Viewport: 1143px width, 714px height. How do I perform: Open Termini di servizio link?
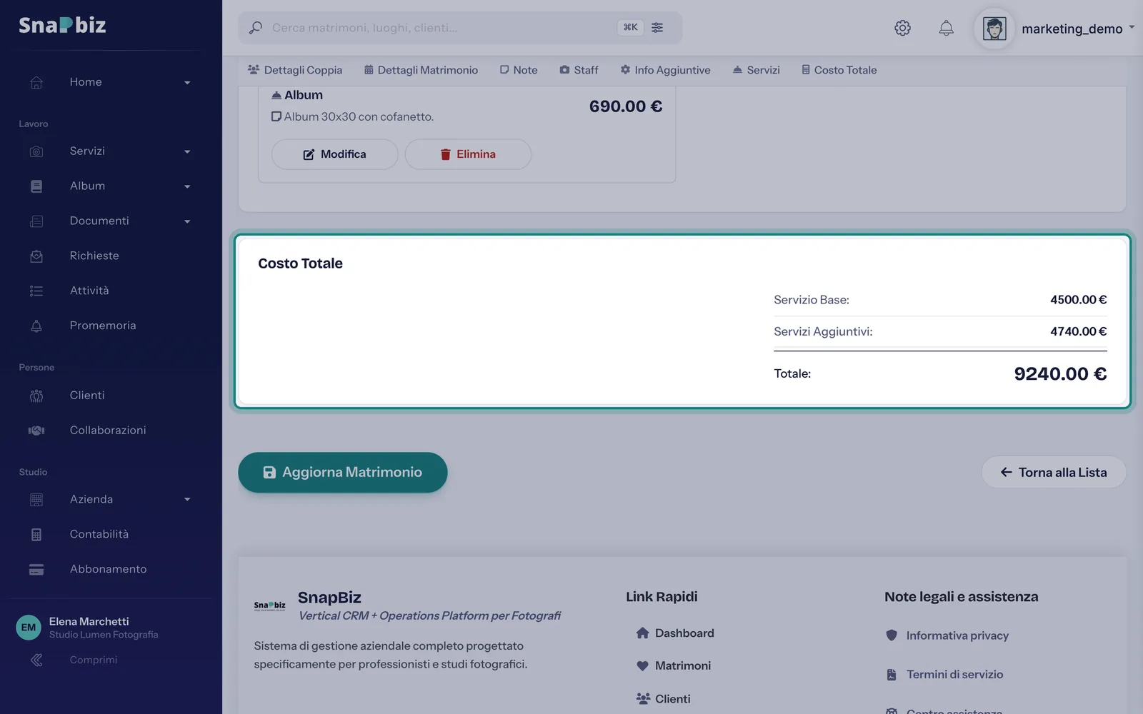click(944, 675)
